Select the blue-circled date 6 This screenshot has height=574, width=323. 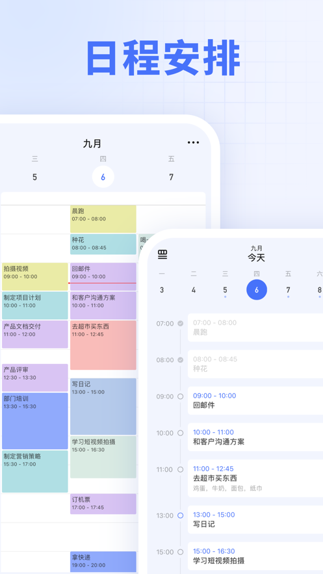[x=257, y=290]
